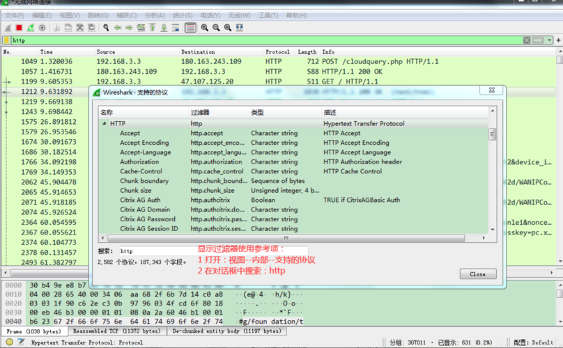
Task: Reset text to normal size icon
Action: (228, 28)
